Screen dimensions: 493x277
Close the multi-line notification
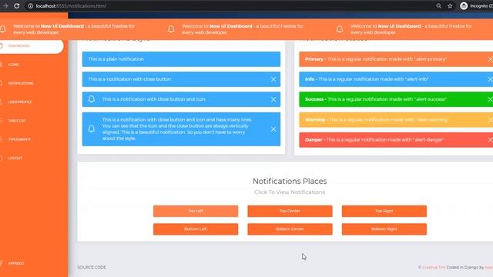pos(273,129)
